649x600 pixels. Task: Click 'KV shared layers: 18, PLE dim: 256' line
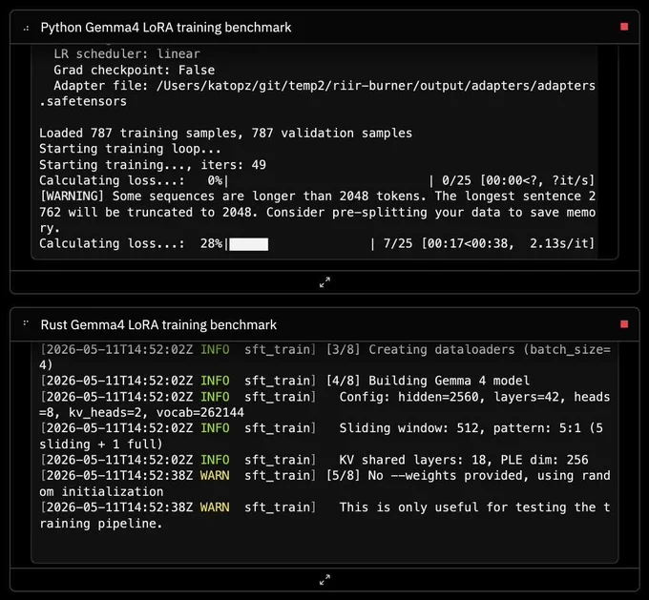tap(314, 460)
